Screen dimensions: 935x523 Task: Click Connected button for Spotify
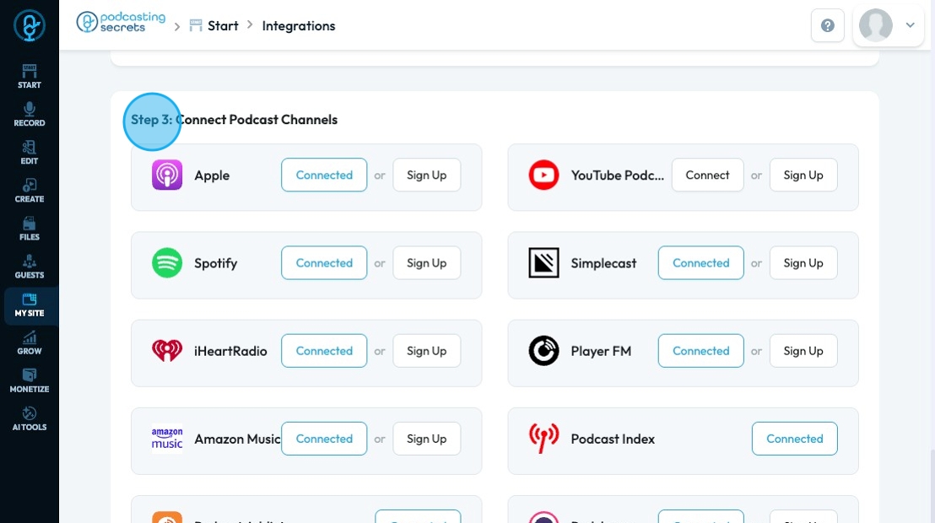pos(324,263)
